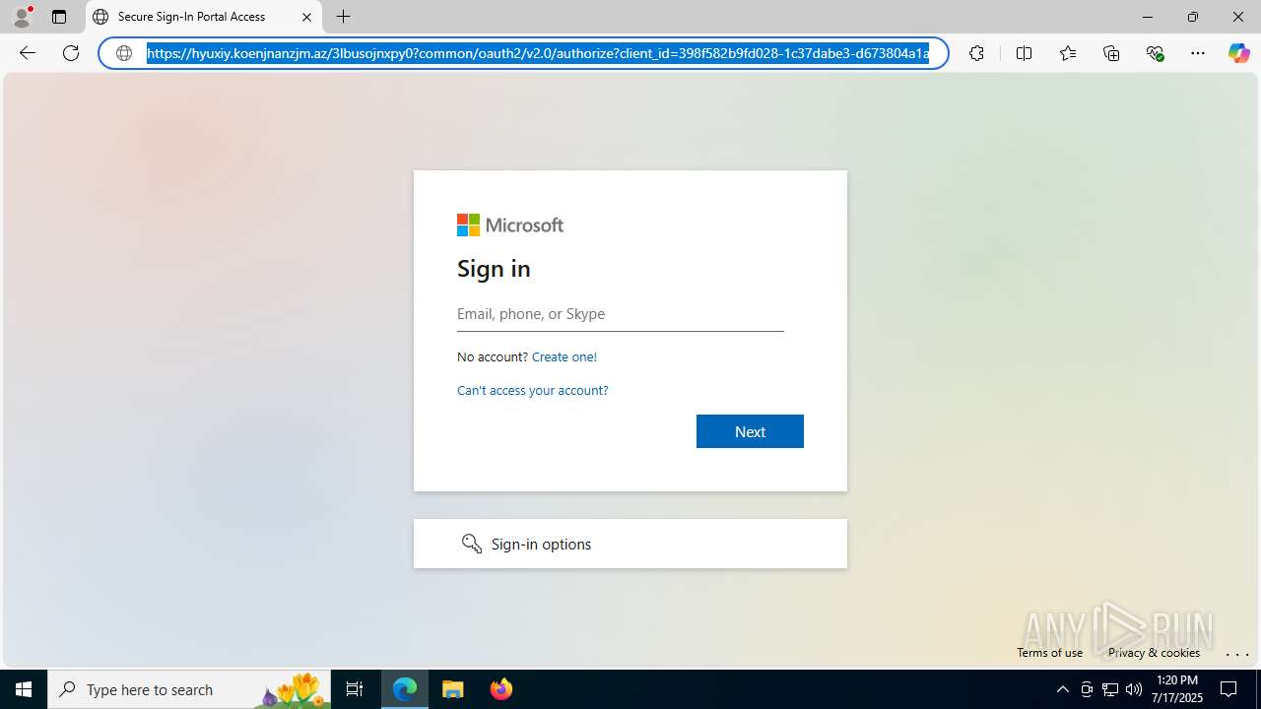Open Task View on the taskbar
Screen dimensions: 1261x709
click(x=355, y=689)
